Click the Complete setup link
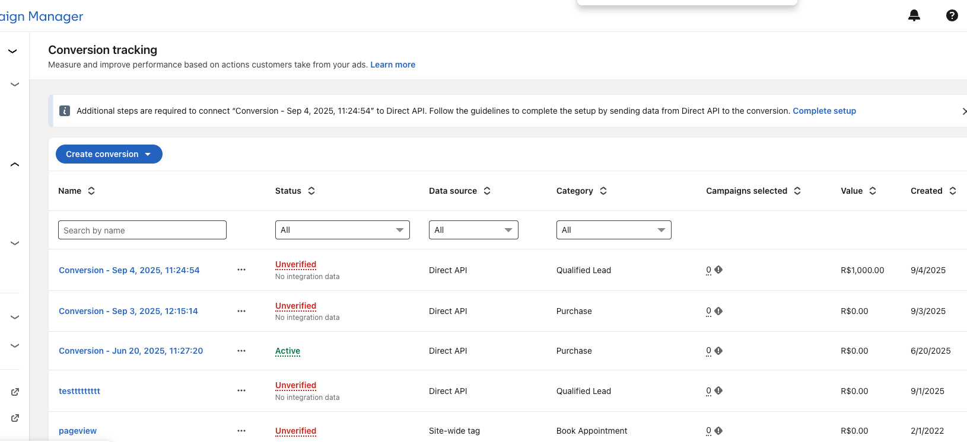Image resolution: width=967 pixels, height=442 pixels. click(x=824, y=111)
